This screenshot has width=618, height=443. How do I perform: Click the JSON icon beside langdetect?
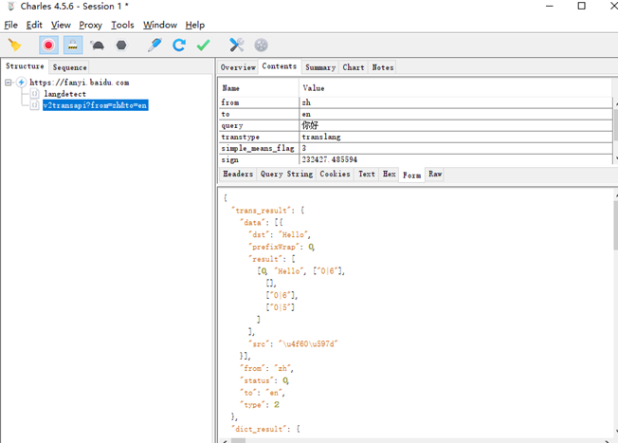pyautogui.click(x=35, y=94)
